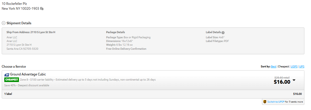The image size is (311, 110).
Task: Select the Cheapest sort option
Action: (283, 67)
